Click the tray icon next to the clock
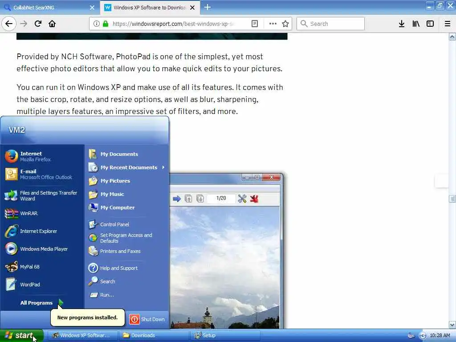456x342 pixels. (x=423, y=336)
